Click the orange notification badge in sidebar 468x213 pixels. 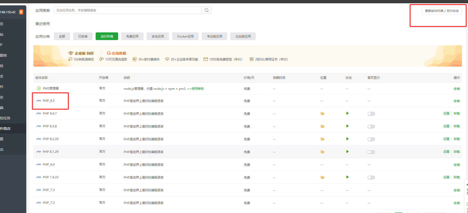21,12
